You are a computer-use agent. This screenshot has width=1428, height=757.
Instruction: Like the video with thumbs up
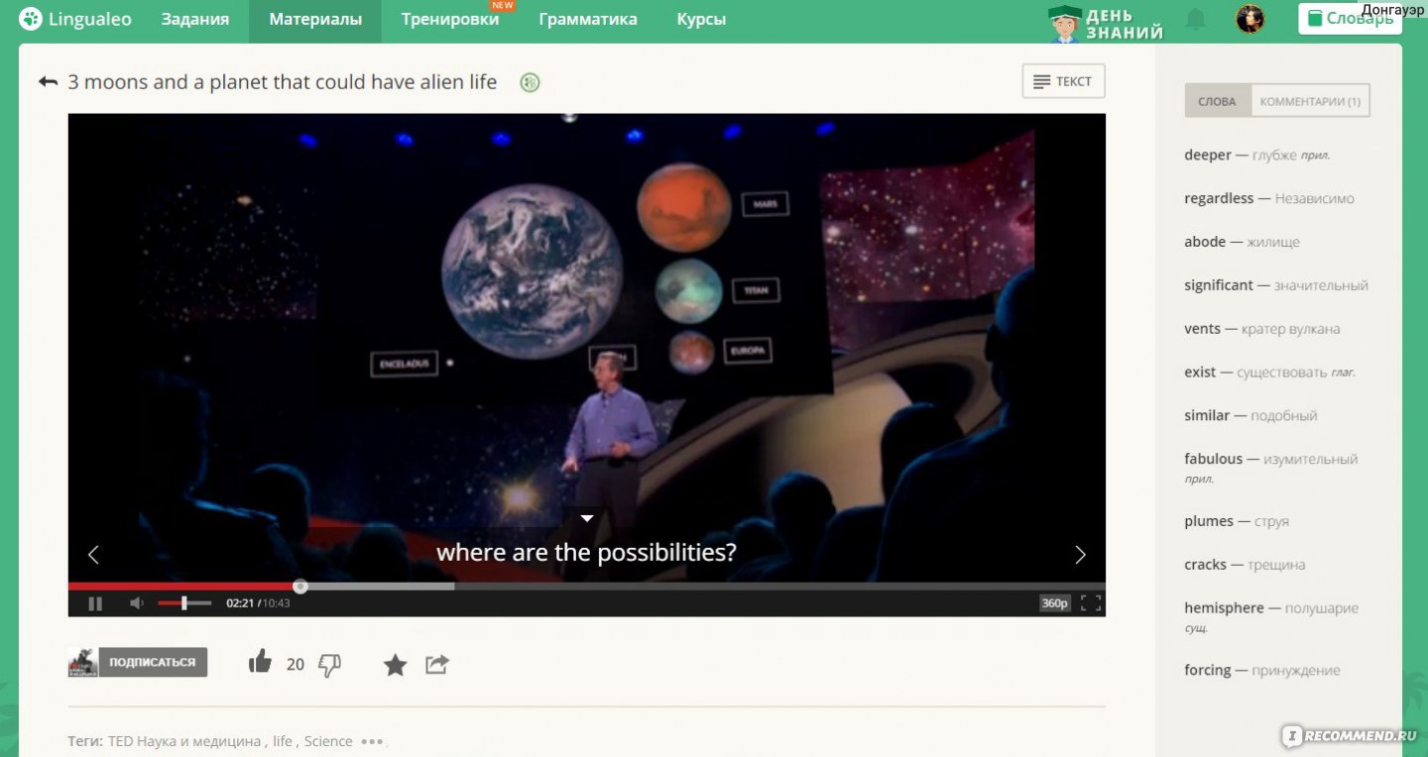click(x=260, y=662)
